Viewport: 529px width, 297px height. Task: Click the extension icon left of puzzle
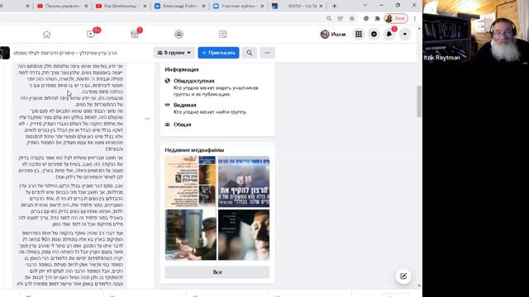click(366, 18)
